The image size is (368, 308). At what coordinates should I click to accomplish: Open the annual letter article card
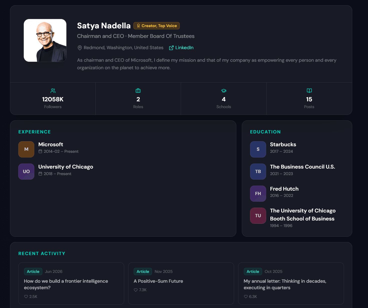coord(291,284)
